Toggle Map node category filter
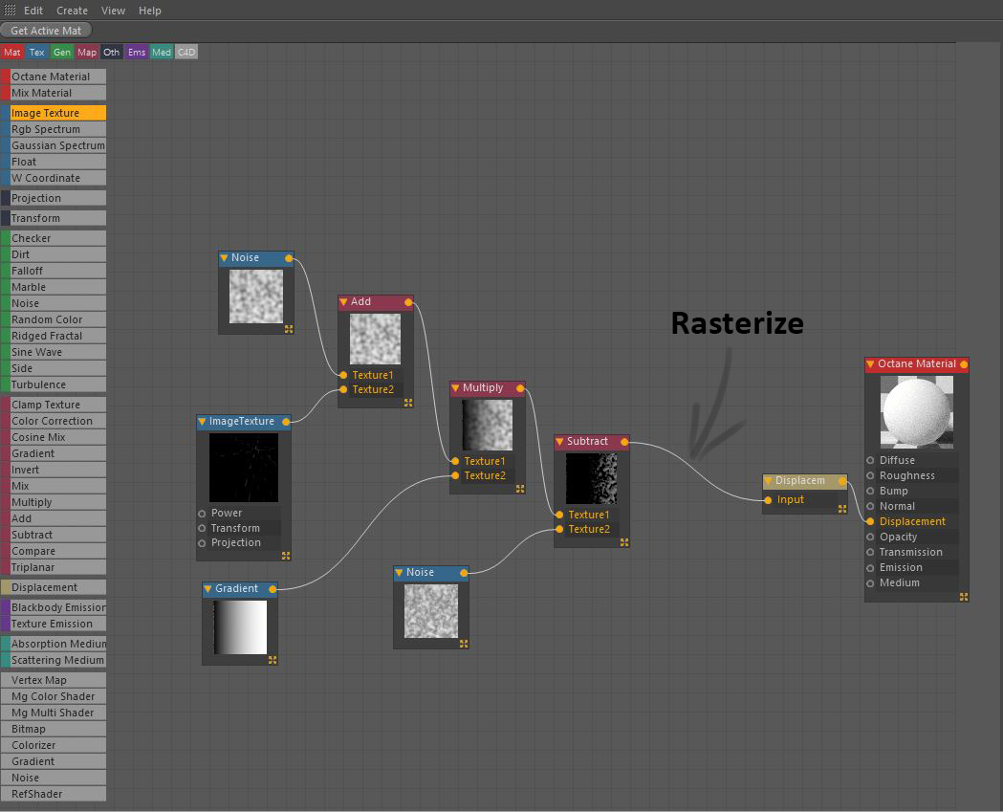1003x812 pixels. tap(87, 53)
